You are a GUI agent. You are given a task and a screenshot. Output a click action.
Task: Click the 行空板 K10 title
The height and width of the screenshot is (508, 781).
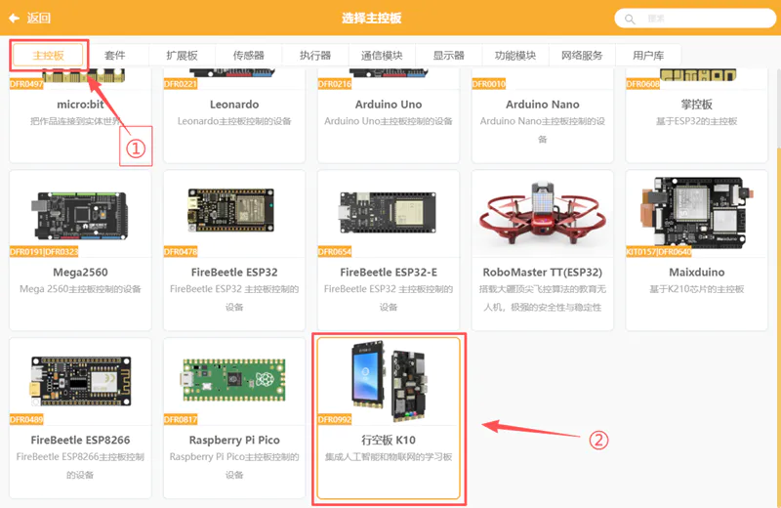[x=389, y=440]
